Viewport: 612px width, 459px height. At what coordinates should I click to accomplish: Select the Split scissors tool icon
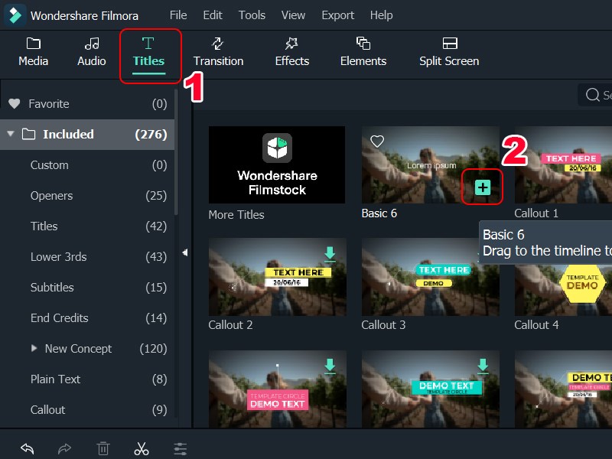coord(142,448)
